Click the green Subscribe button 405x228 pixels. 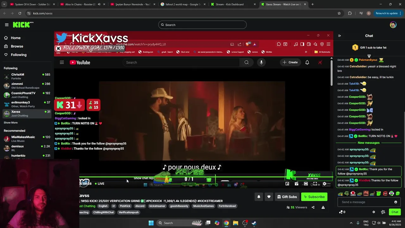314,197
